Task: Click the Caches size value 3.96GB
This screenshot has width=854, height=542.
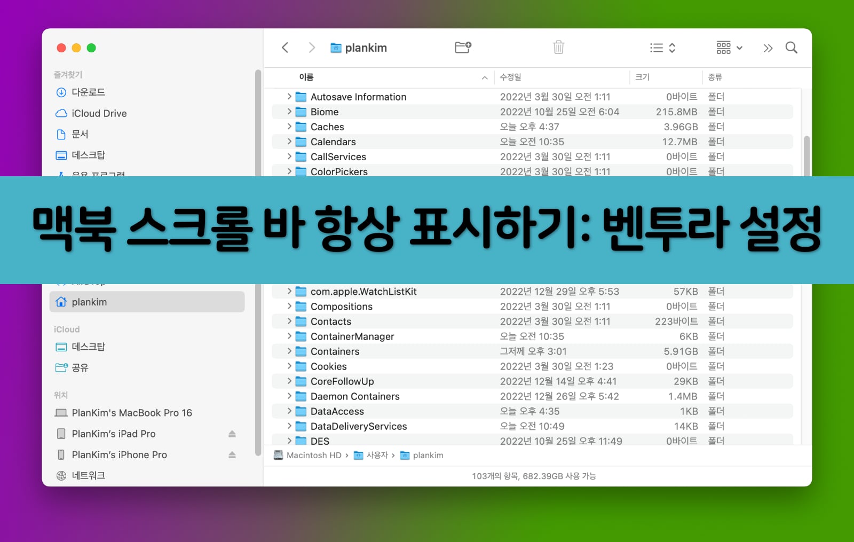Action: click(681, 127)
